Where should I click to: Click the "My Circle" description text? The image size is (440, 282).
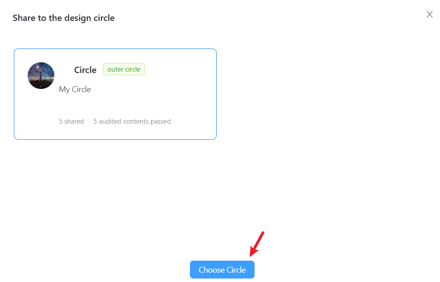coord(75,89)
